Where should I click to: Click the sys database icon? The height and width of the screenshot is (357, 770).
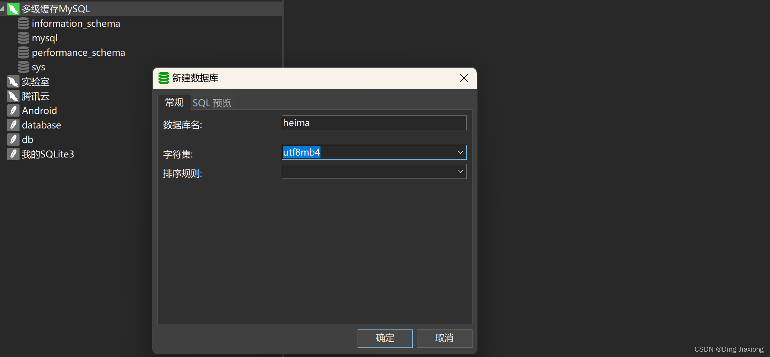[x=23, y=67]
